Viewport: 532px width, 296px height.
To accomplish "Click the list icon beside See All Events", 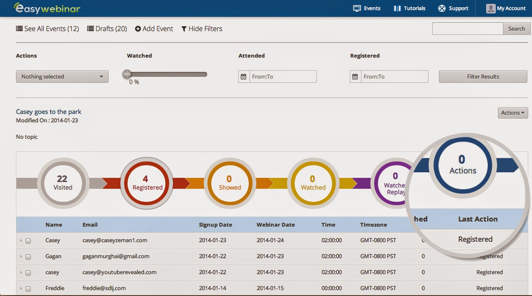I will pos(19,29).
